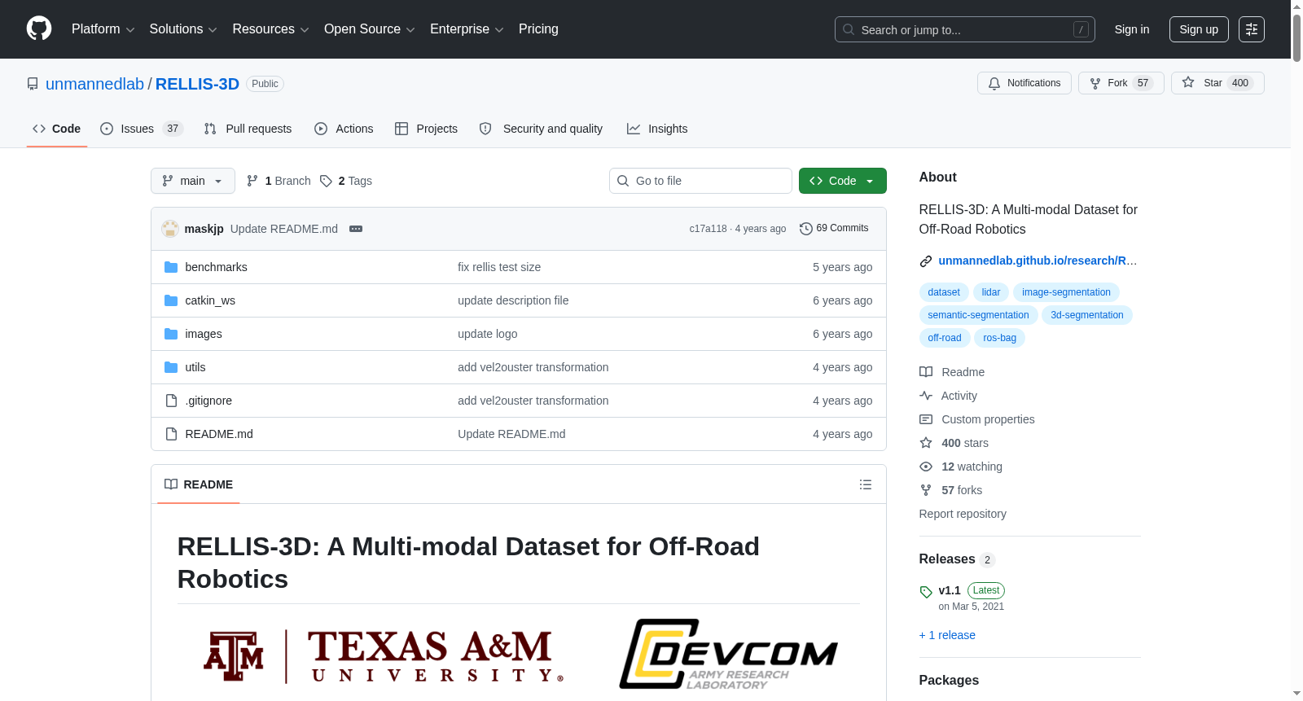Click the branch icon beside 1 Branch
1303x701 pixels.
252,181
